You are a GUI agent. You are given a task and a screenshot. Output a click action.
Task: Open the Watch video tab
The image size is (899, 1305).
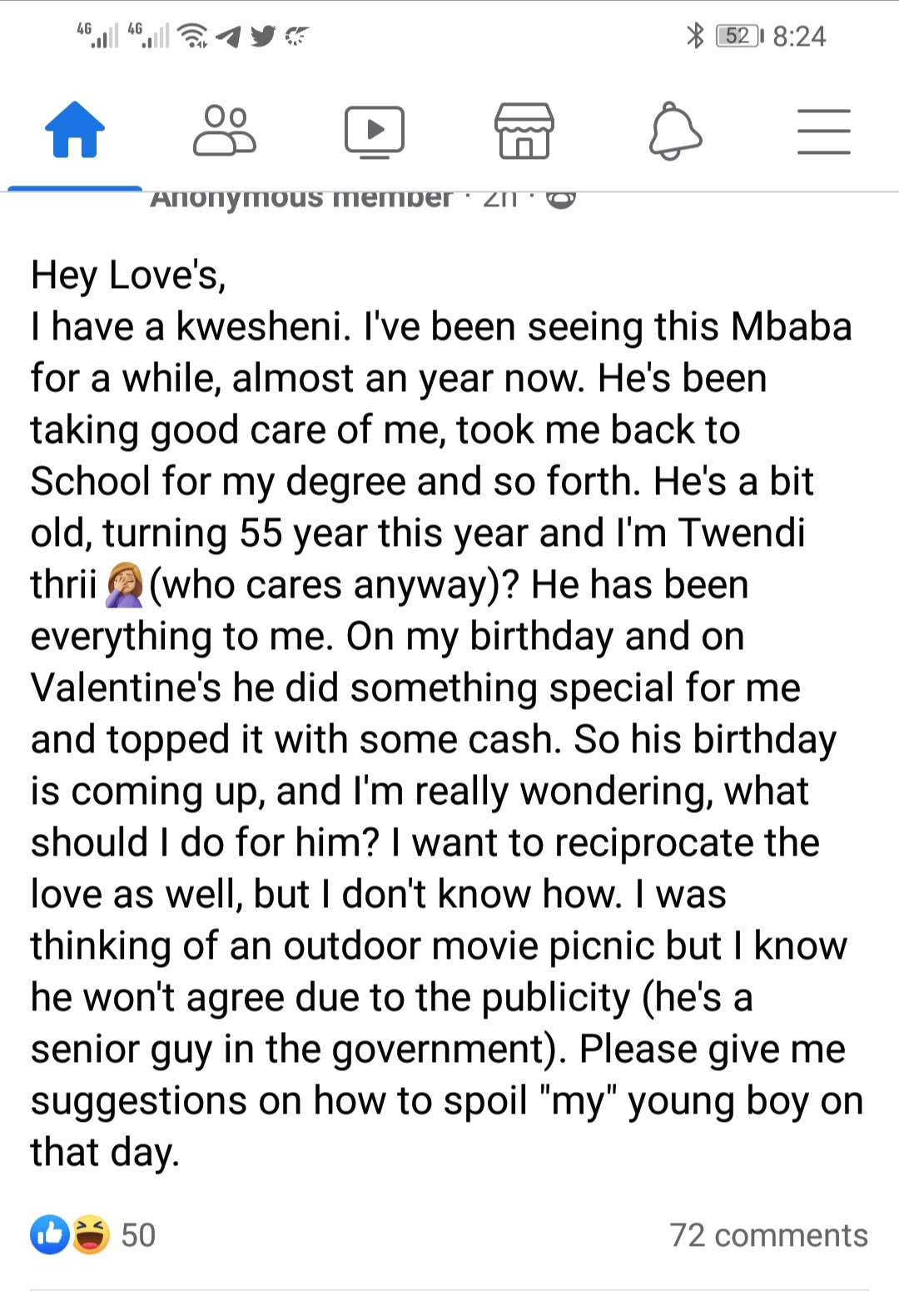tap(375, 131)
